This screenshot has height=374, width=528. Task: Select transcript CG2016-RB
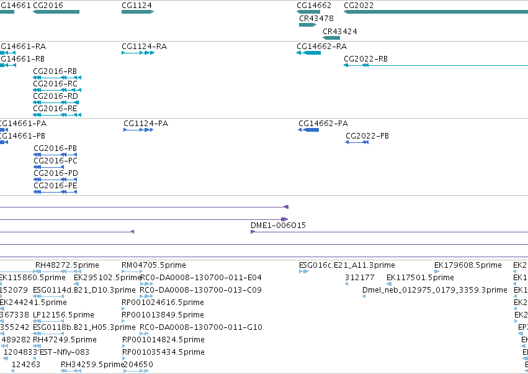tap(55, 71)
